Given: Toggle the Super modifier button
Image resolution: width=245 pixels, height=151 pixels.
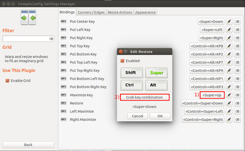Looking at the screenshot, I should 156,73.
